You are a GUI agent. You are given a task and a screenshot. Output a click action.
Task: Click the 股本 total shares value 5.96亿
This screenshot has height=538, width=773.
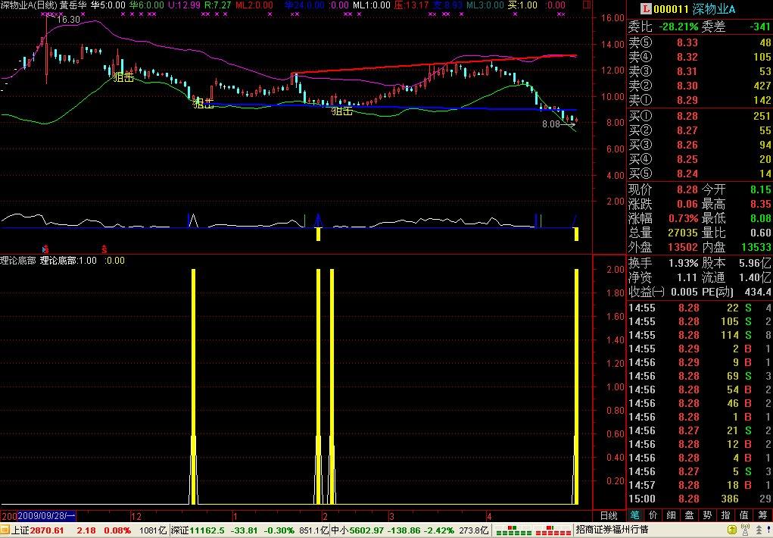point(756,263)
